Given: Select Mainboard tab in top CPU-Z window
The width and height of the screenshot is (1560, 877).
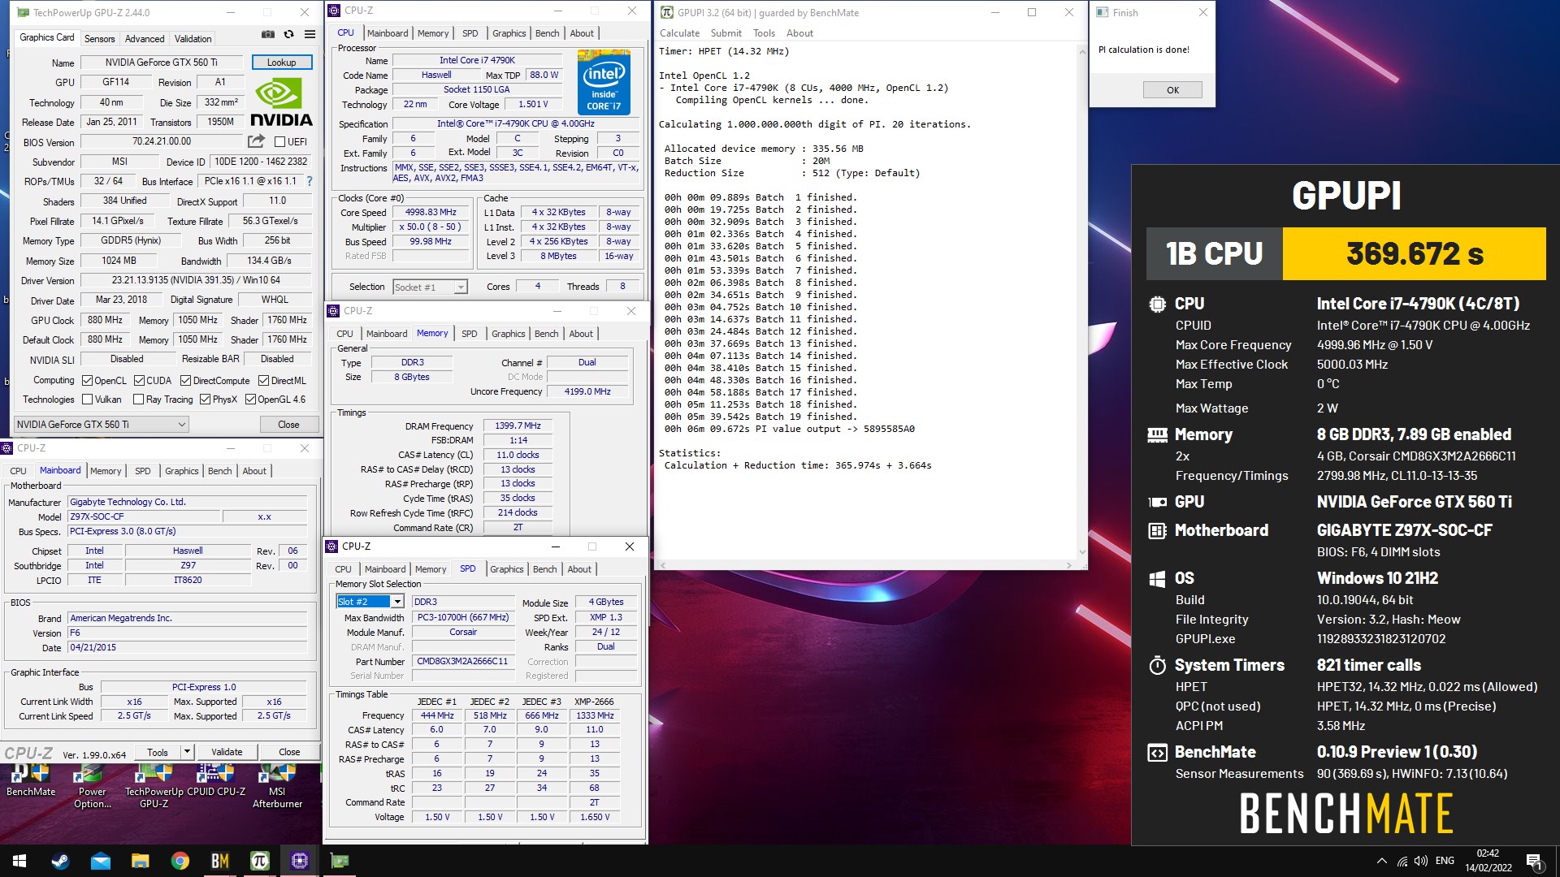Looking at the screenshot, I should pos(388,33).
